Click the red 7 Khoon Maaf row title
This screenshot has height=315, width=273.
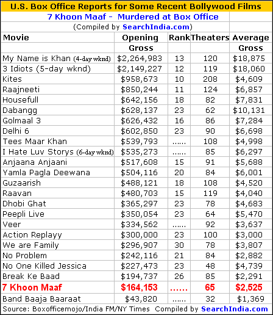(32, 288)
